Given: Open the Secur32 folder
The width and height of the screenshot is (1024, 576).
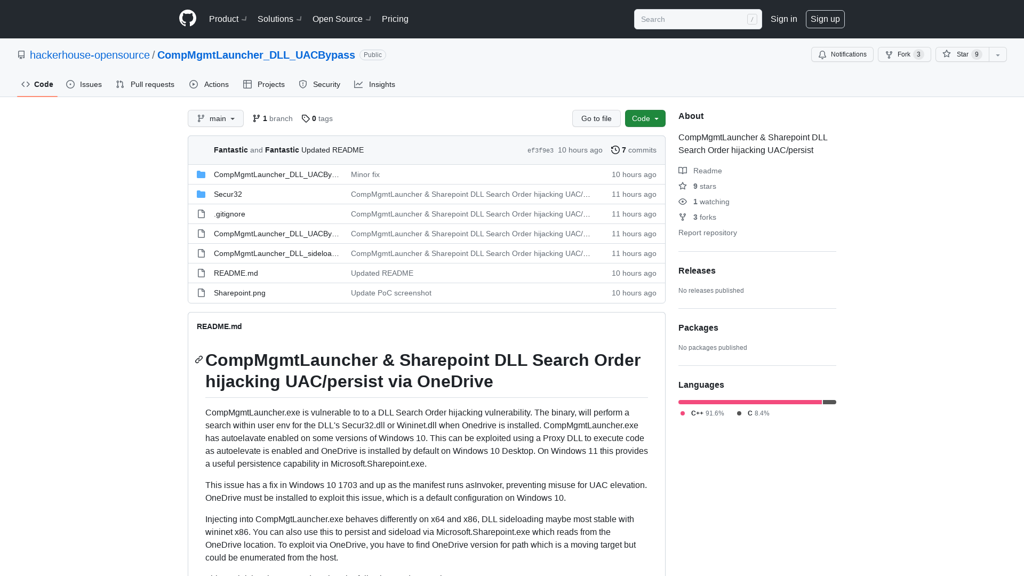Looking at the screenshot, I should [228, 194].
